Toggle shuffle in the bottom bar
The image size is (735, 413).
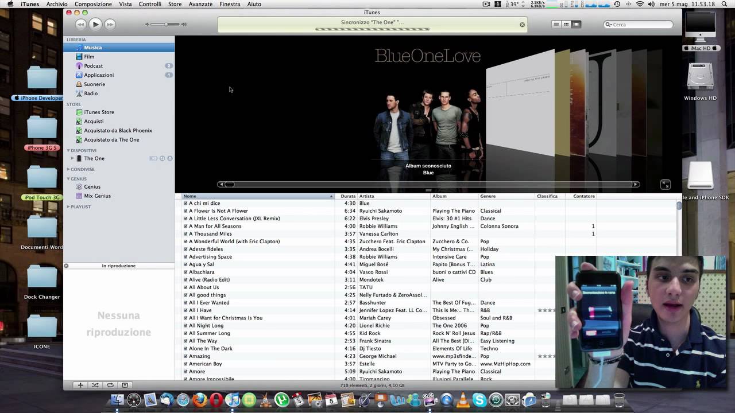click(x=95, y=385)
